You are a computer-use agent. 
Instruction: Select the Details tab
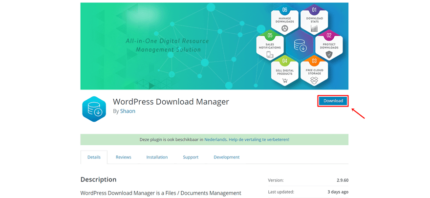[x=94, y=157]
